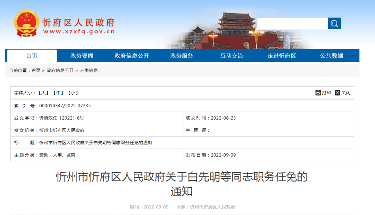This screenshot has height=215, width=375.
Task: Select 发布日期 value 2022-09-09
Action: pyautogui.click(x=223, y=155)
